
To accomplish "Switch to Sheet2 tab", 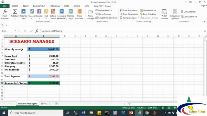I will [44, 104].
